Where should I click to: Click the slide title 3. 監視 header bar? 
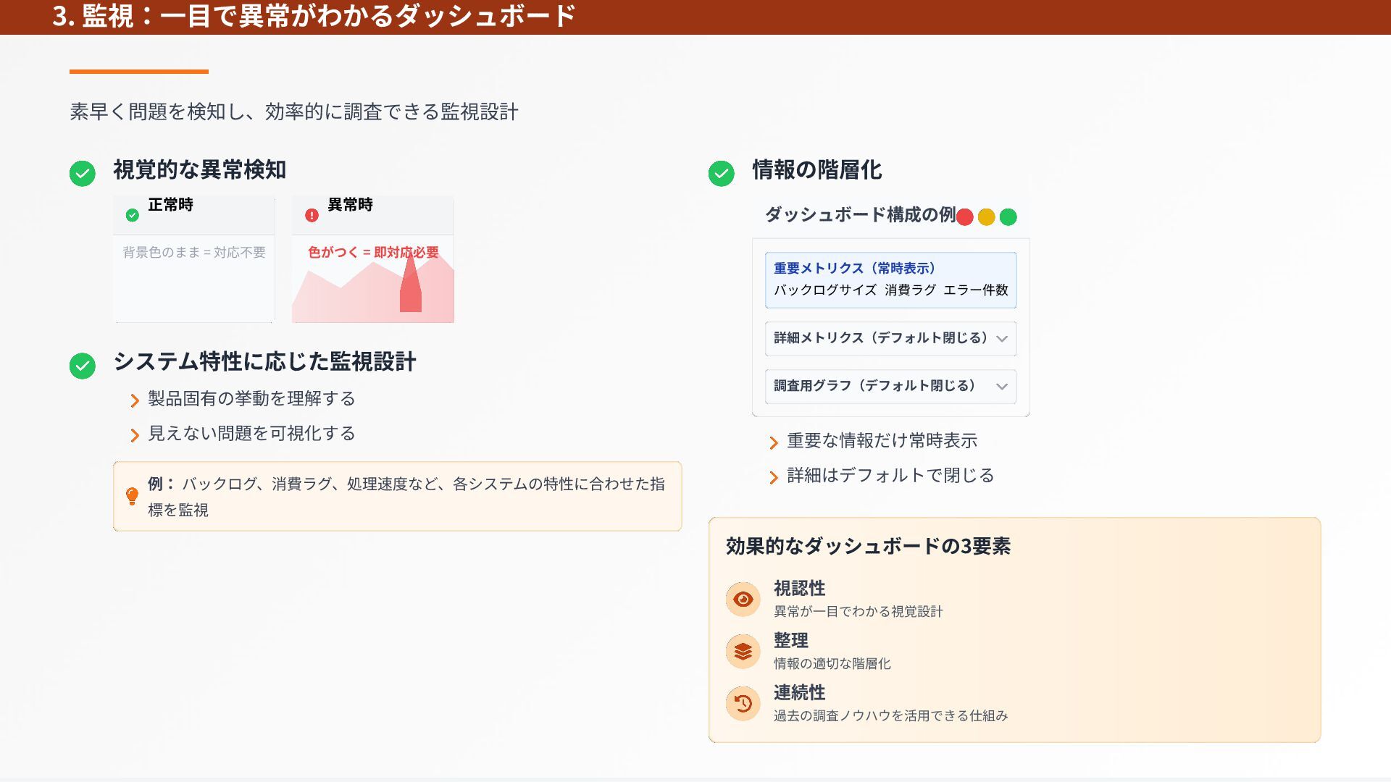pyautogui.click(x=314, y=16)
